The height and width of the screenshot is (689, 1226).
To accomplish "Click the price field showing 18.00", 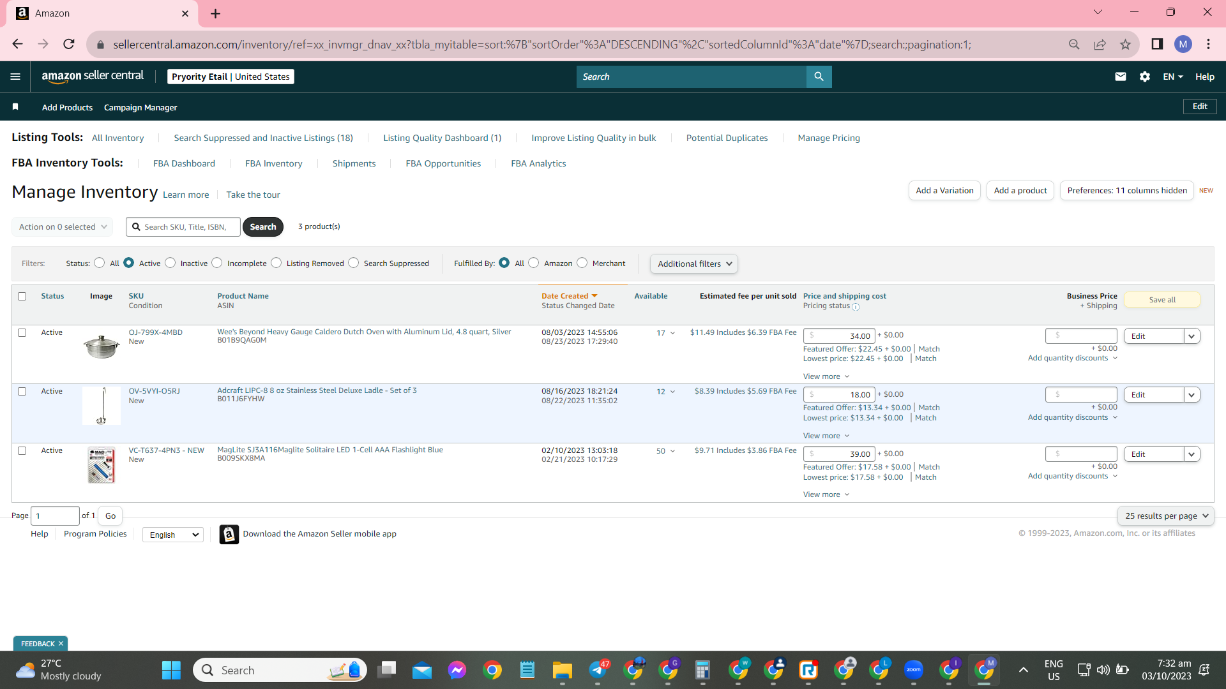I will coord(839,395).
